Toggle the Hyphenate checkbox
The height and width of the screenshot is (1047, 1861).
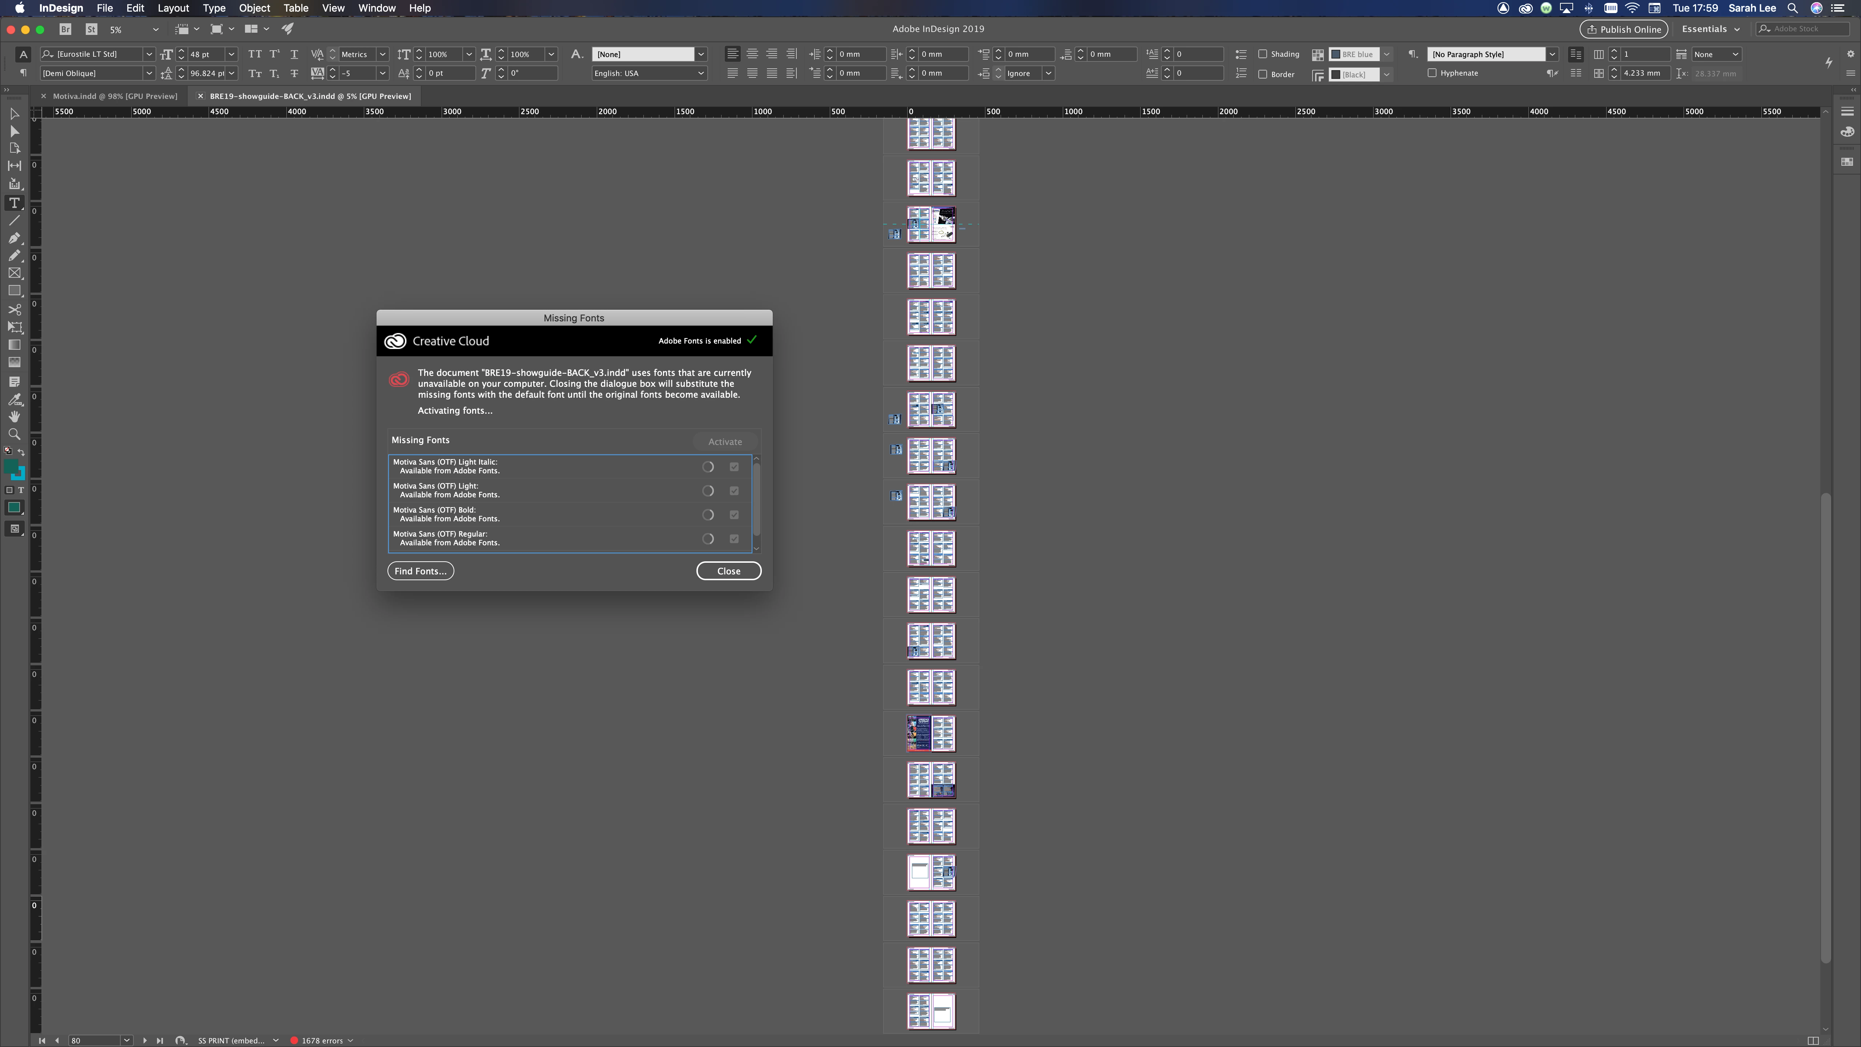tap(1432, 73)
